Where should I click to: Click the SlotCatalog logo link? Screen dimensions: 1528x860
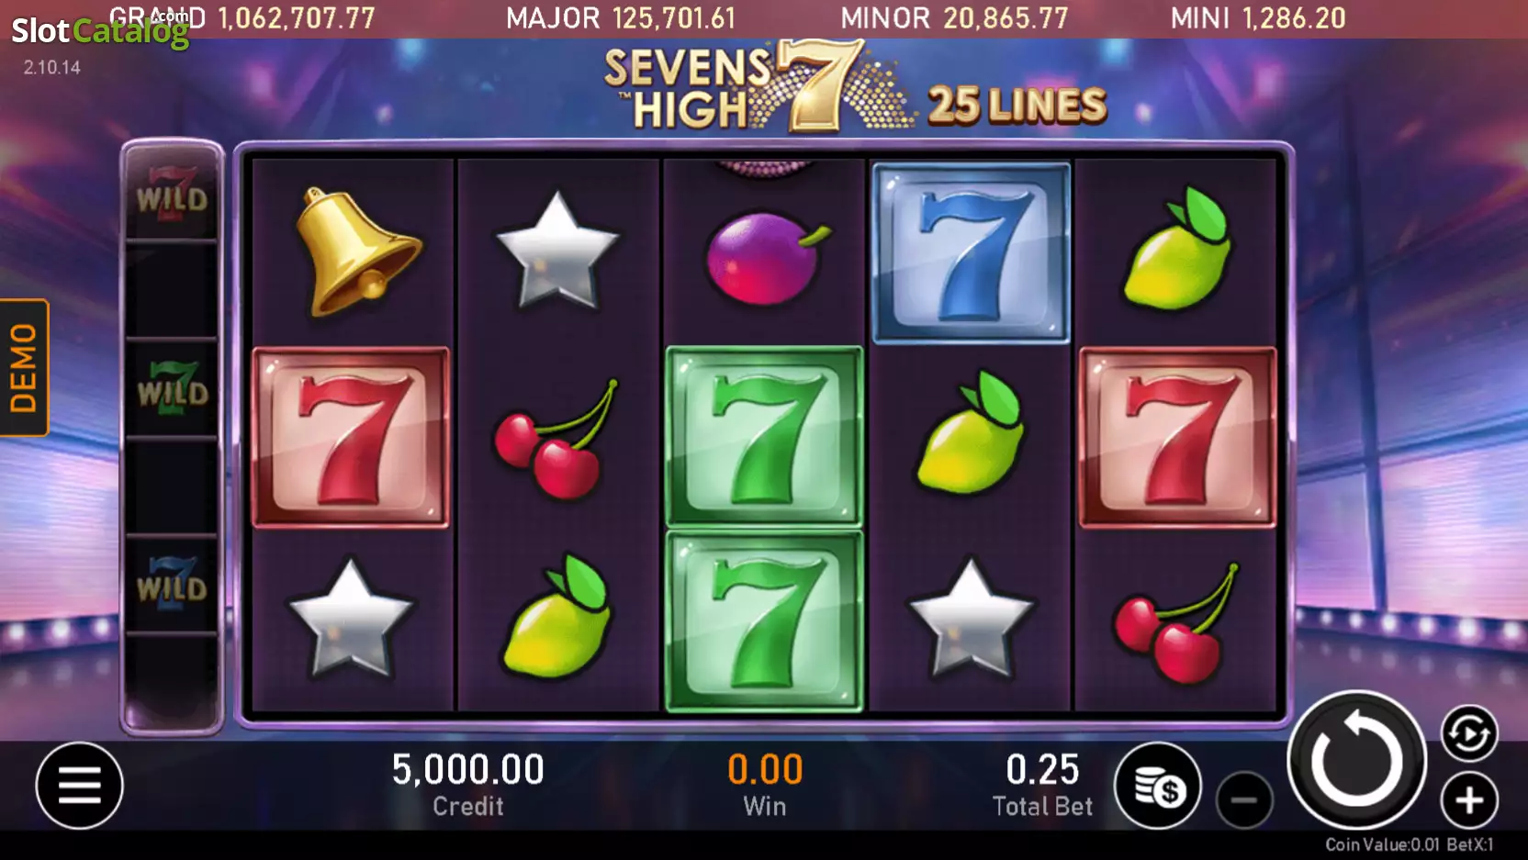pos(100,31)
